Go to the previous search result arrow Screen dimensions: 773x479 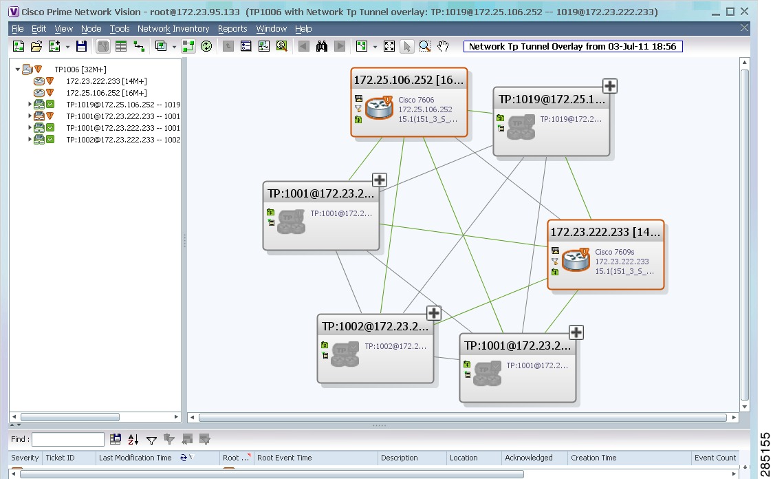point(304,46)
